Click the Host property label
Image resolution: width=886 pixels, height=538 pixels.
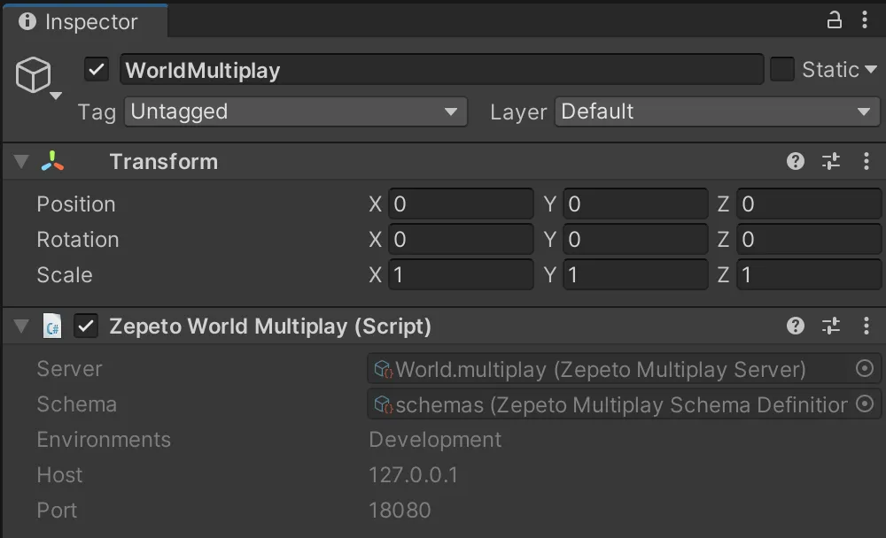pos(59,475)
